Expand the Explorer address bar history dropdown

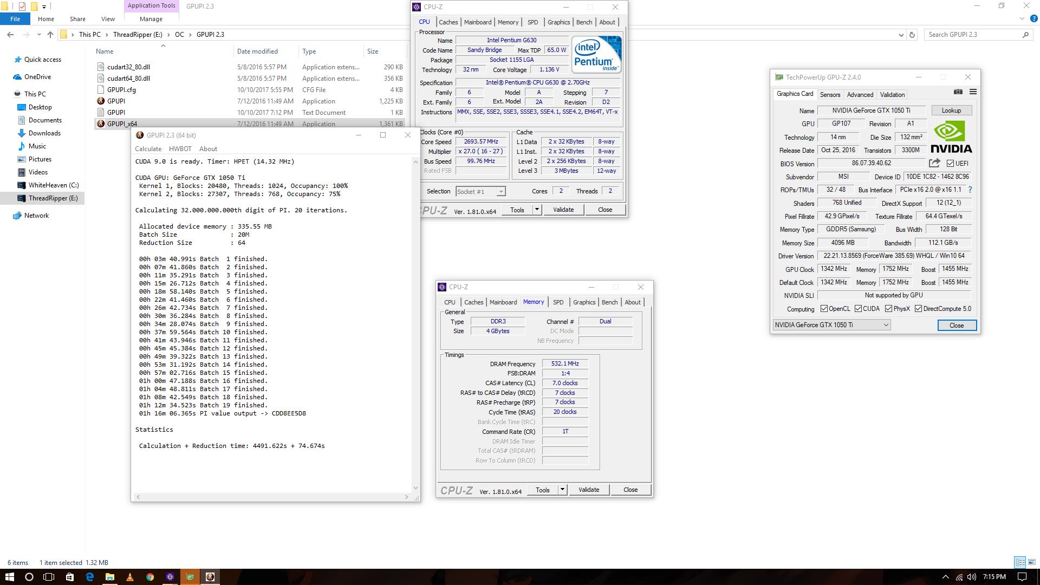pos(901,35)
